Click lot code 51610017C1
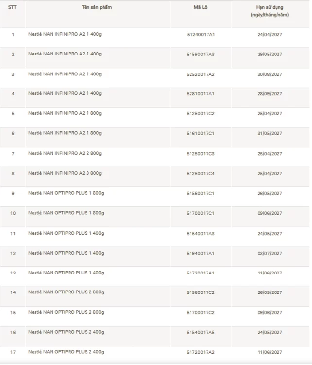The width and height of the screenshot is (312, 365). click(201, 133)
